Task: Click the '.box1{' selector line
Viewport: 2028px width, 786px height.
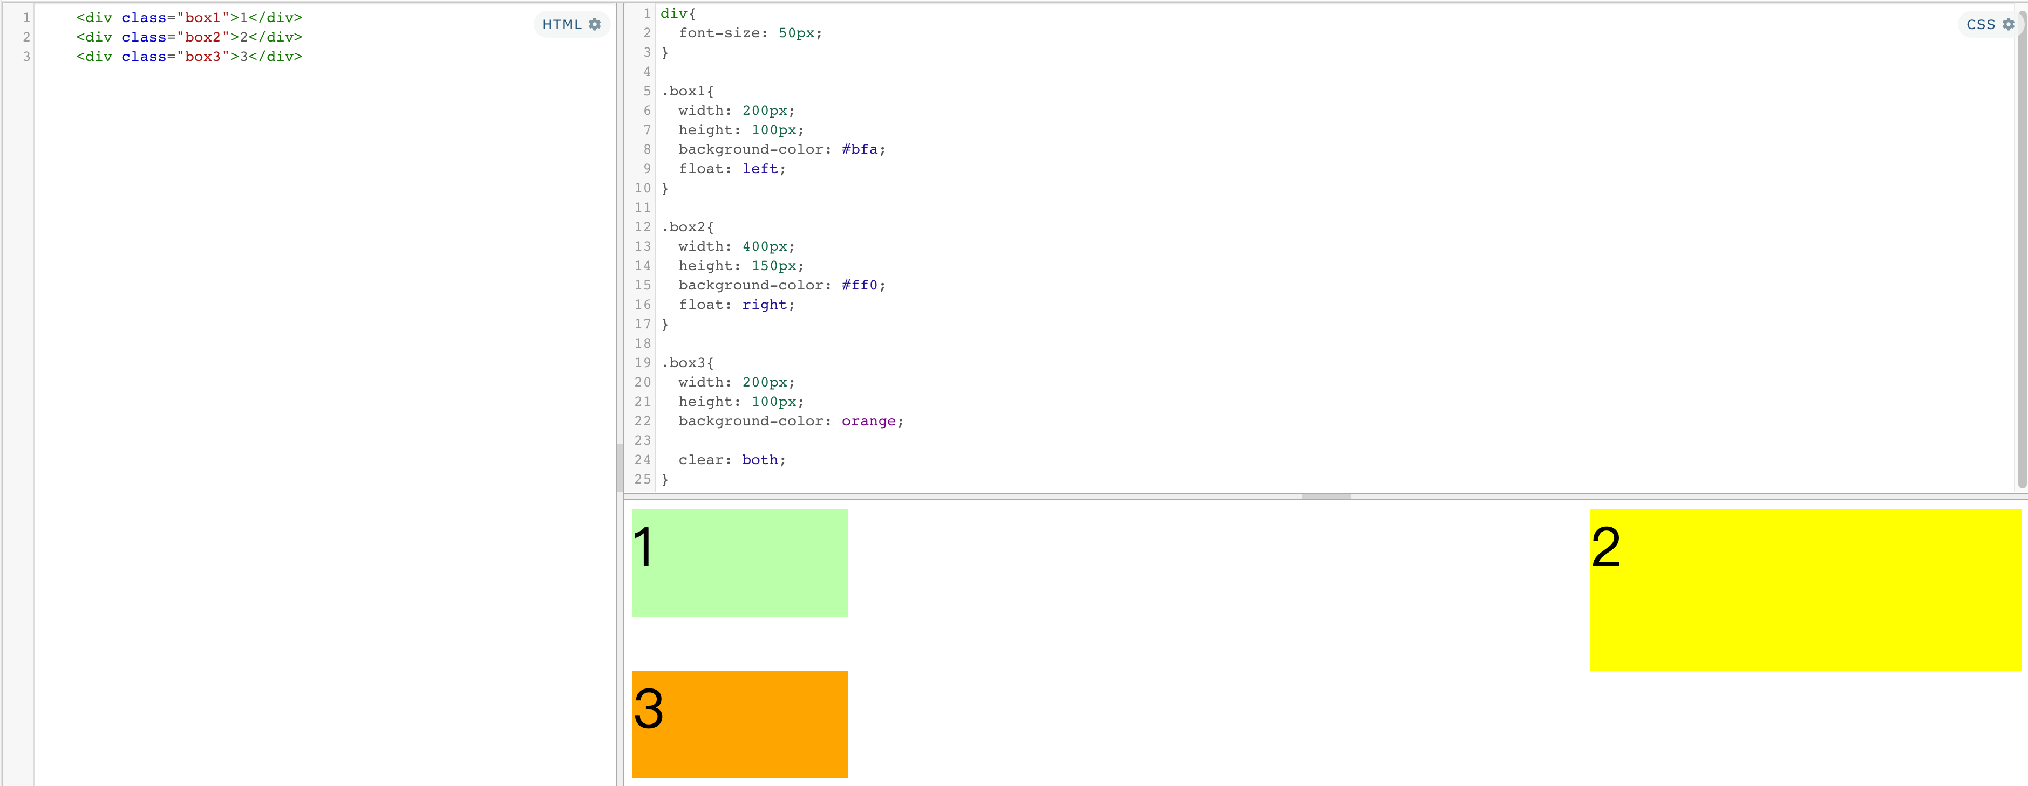Action: click(688, 91)
